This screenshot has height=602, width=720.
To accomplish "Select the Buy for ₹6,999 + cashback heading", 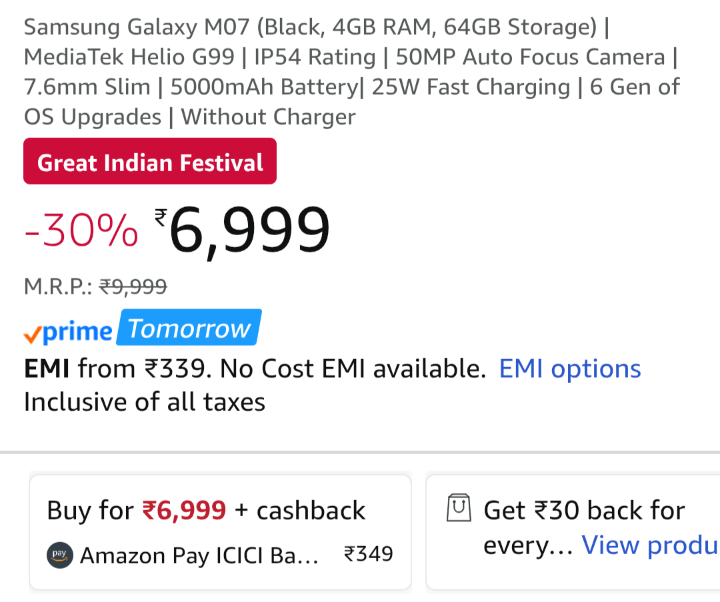I will click(206, 510).
